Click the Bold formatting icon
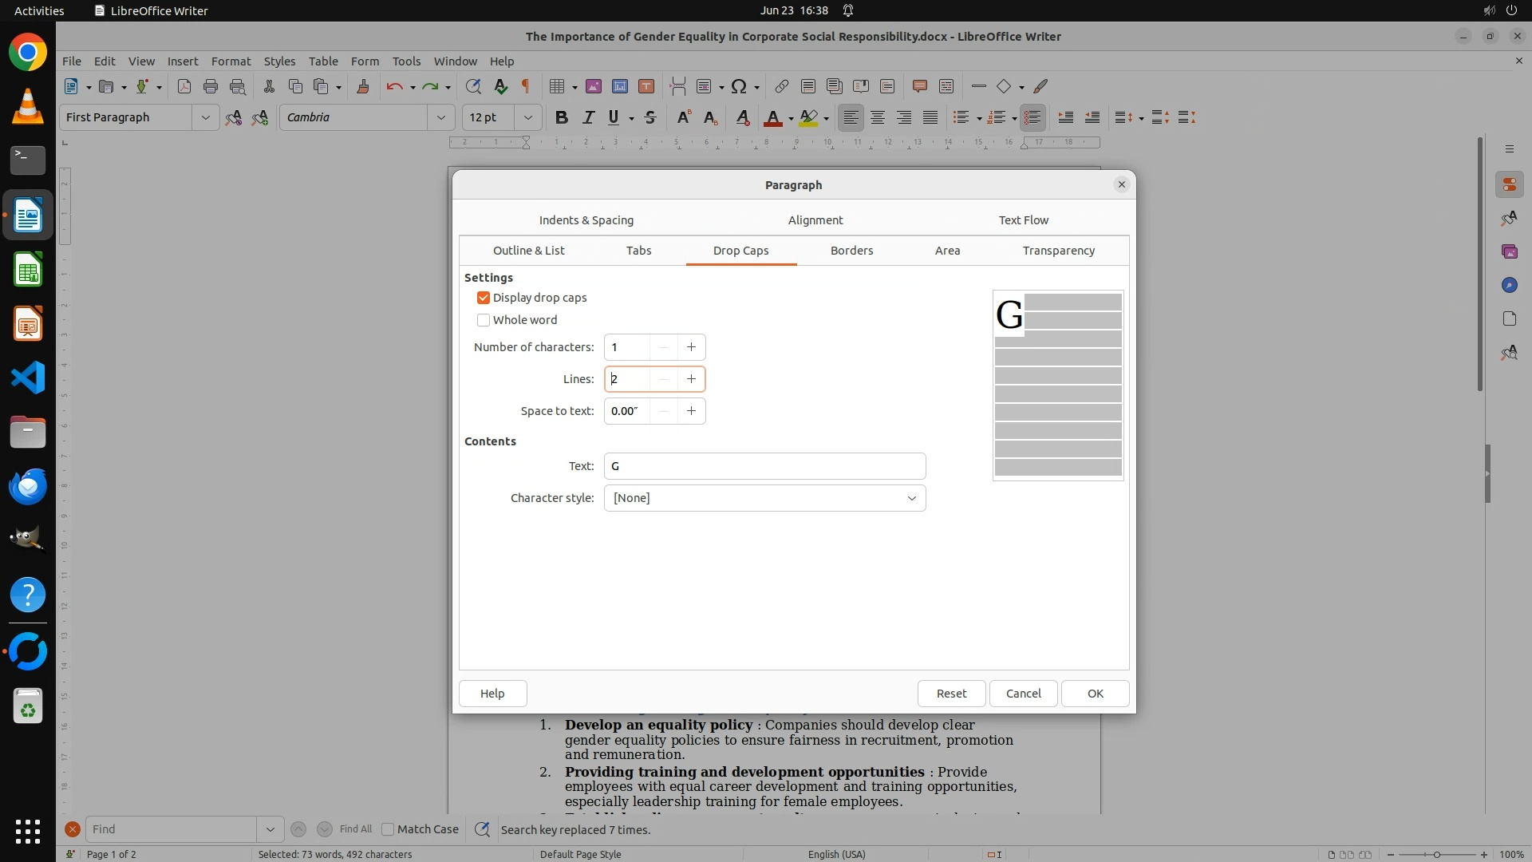 pyautogui.click(x=562, y=117)
